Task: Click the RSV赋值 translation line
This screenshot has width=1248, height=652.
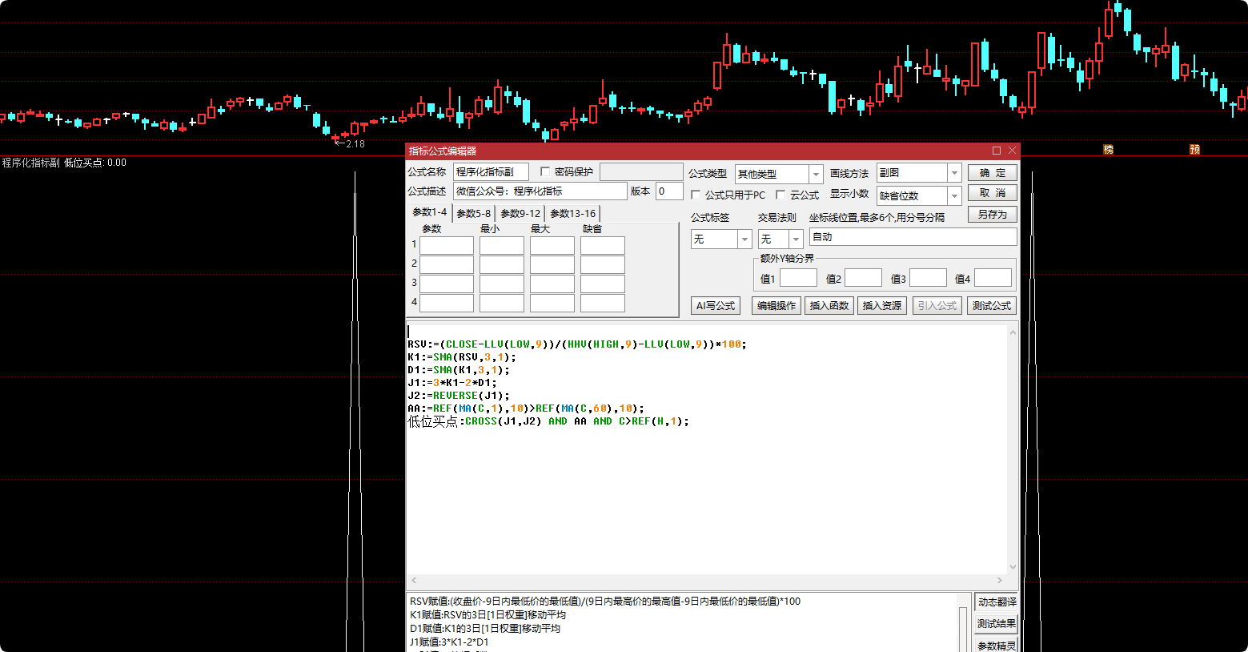Action: pos(604,602)
